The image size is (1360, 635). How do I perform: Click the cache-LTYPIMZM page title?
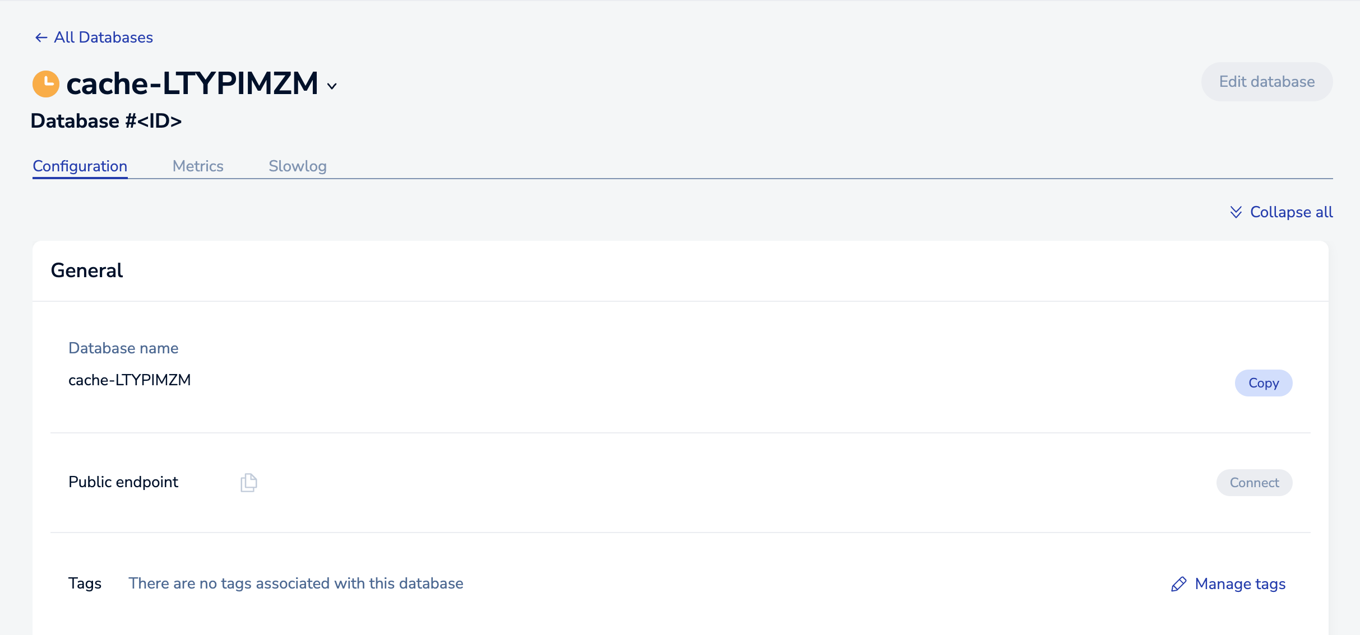tap(192, 84)
